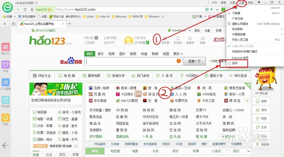This screenshot has width=284, height=157.
Task: Open moviefor user dropdown arrow
Action: [x=189, y=30]
